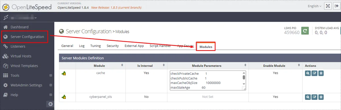Click the Virtual Hosts cubes icon

[5, 56]
